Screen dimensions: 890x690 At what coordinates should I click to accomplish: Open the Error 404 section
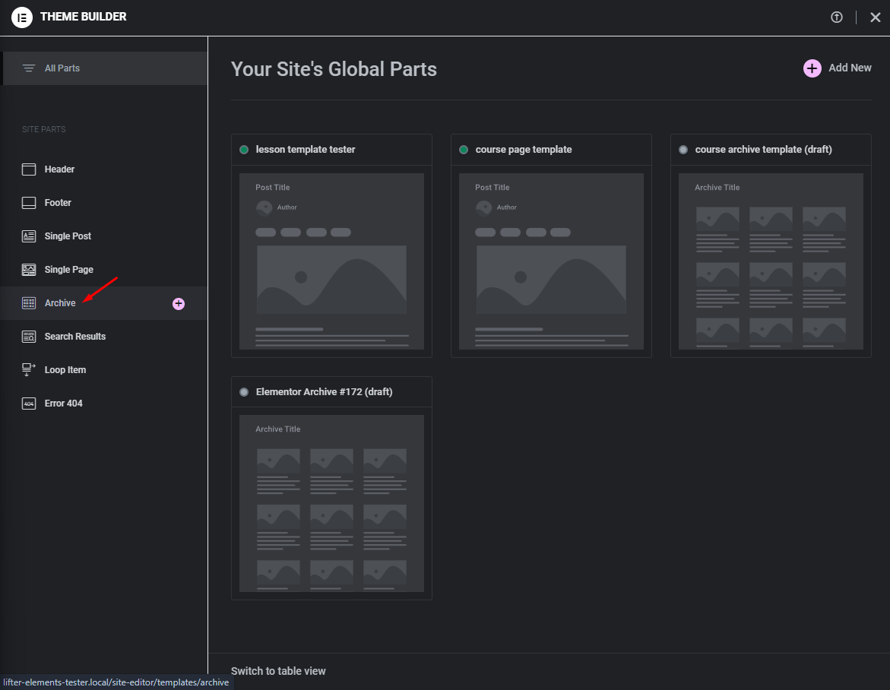pos(63,403)
